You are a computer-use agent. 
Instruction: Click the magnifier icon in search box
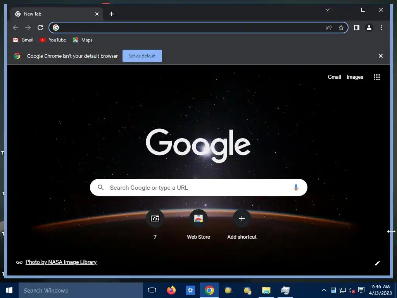100,187
